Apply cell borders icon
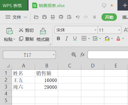128x105 pixels. [x=84, y=38]
